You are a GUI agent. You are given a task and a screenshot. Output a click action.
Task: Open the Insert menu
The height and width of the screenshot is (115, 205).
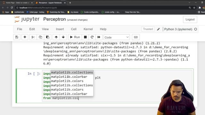(x=60, y=29)
